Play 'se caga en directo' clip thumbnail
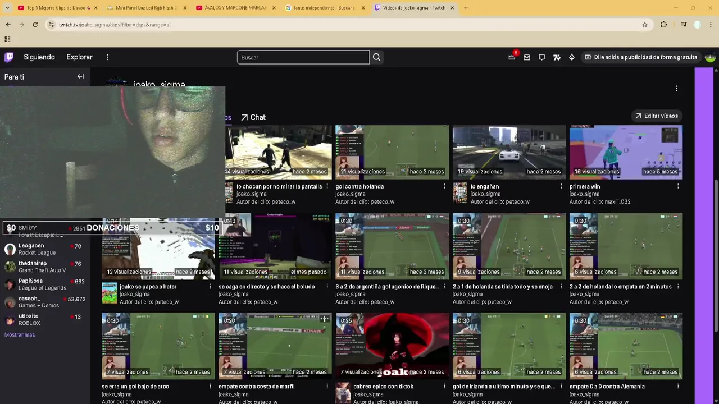Image resolution: width=719 pixels, height=404 pixels. point(275,246)
